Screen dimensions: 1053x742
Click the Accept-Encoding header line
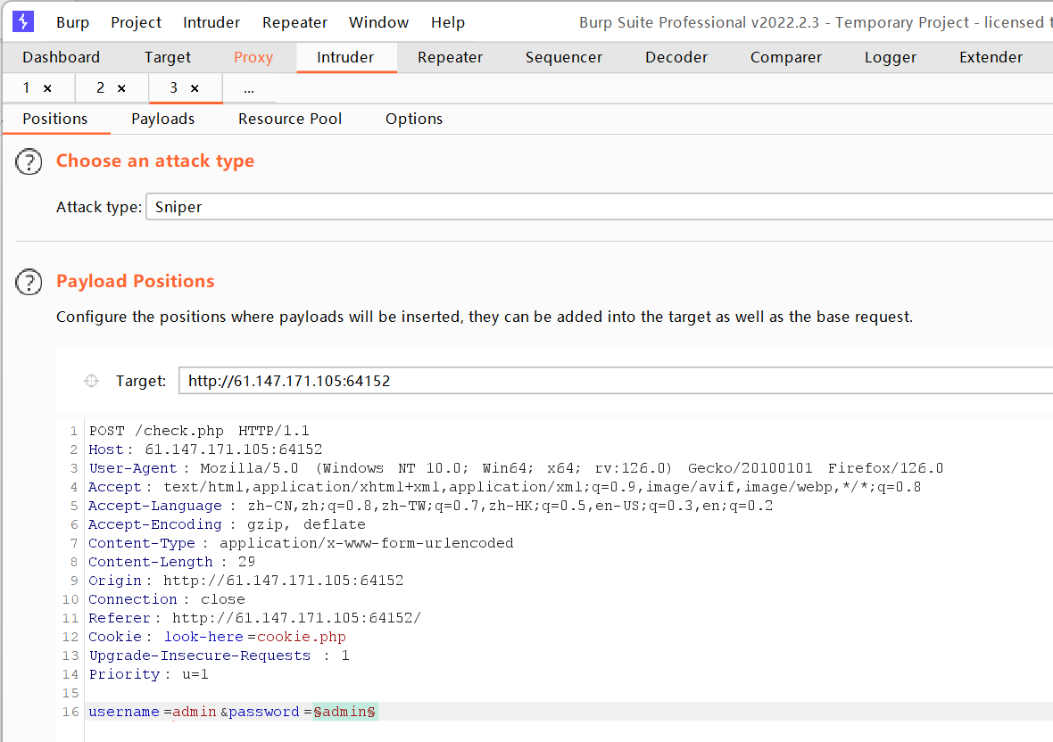pyautogui.click(x=227, y=524)
